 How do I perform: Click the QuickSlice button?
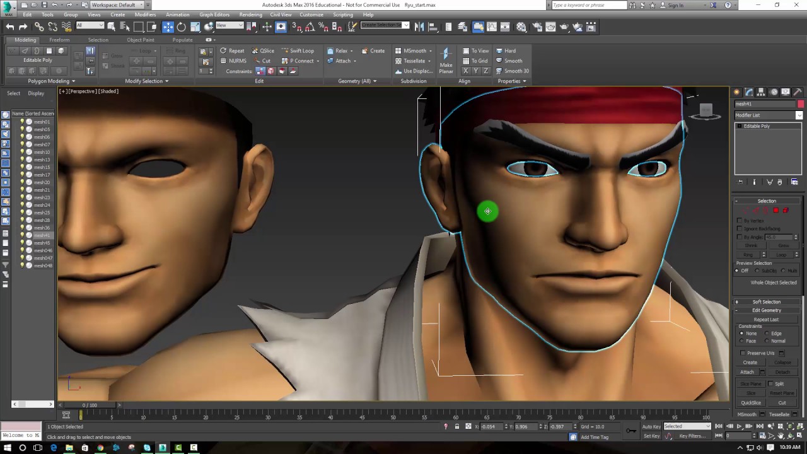click(x=751, y=403)
